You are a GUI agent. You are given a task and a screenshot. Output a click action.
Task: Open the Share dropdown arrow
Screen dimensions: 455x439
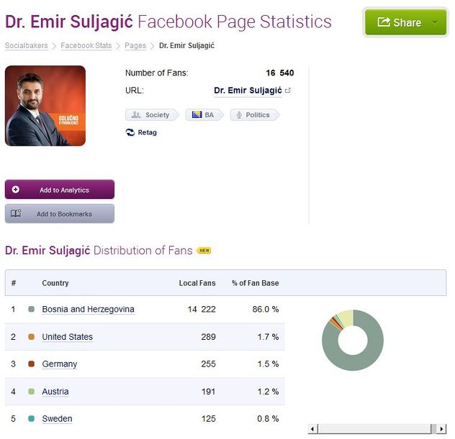tap(435, 22)
